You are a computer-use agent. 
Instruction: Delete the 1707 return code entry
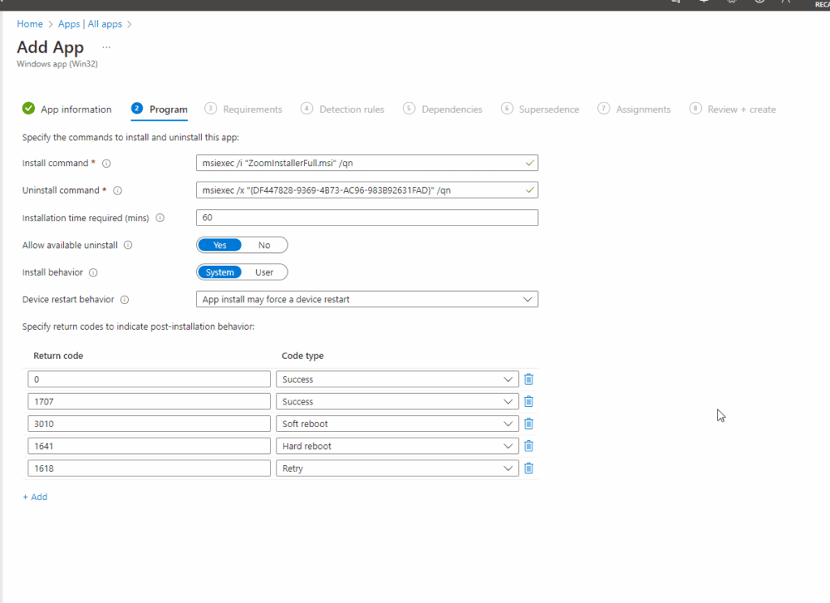coord(528,401)
